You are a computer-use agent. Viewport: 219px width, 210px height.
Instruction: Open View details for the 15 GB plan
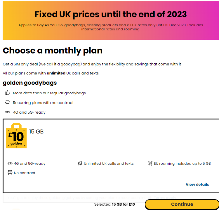point(197,185)
